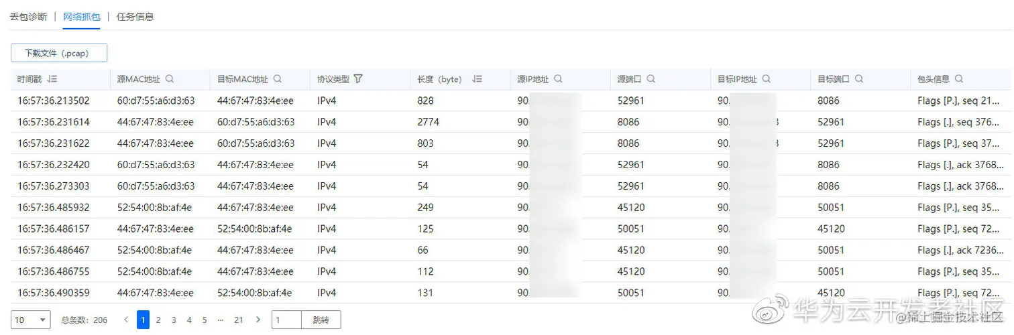Viewport: 1014px width, 335px height.
Task: Click timestamp 16:57:36.486467
Action: [x=54, y=251]
